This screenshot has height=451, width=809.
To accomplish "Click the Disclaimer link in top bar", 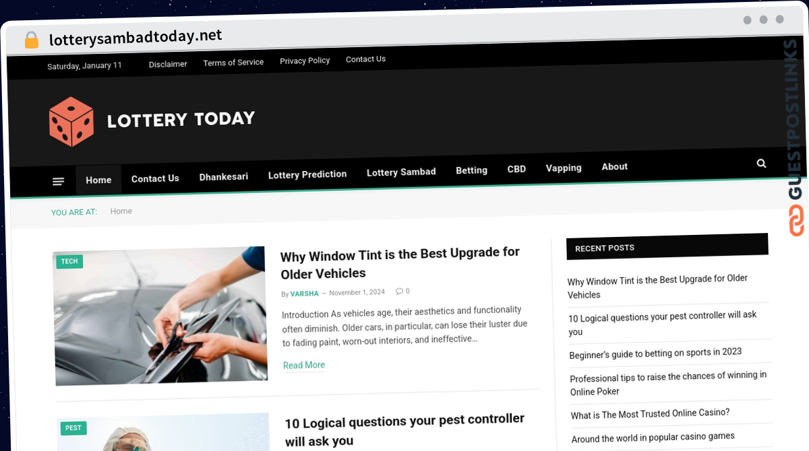I will [168, 64].
